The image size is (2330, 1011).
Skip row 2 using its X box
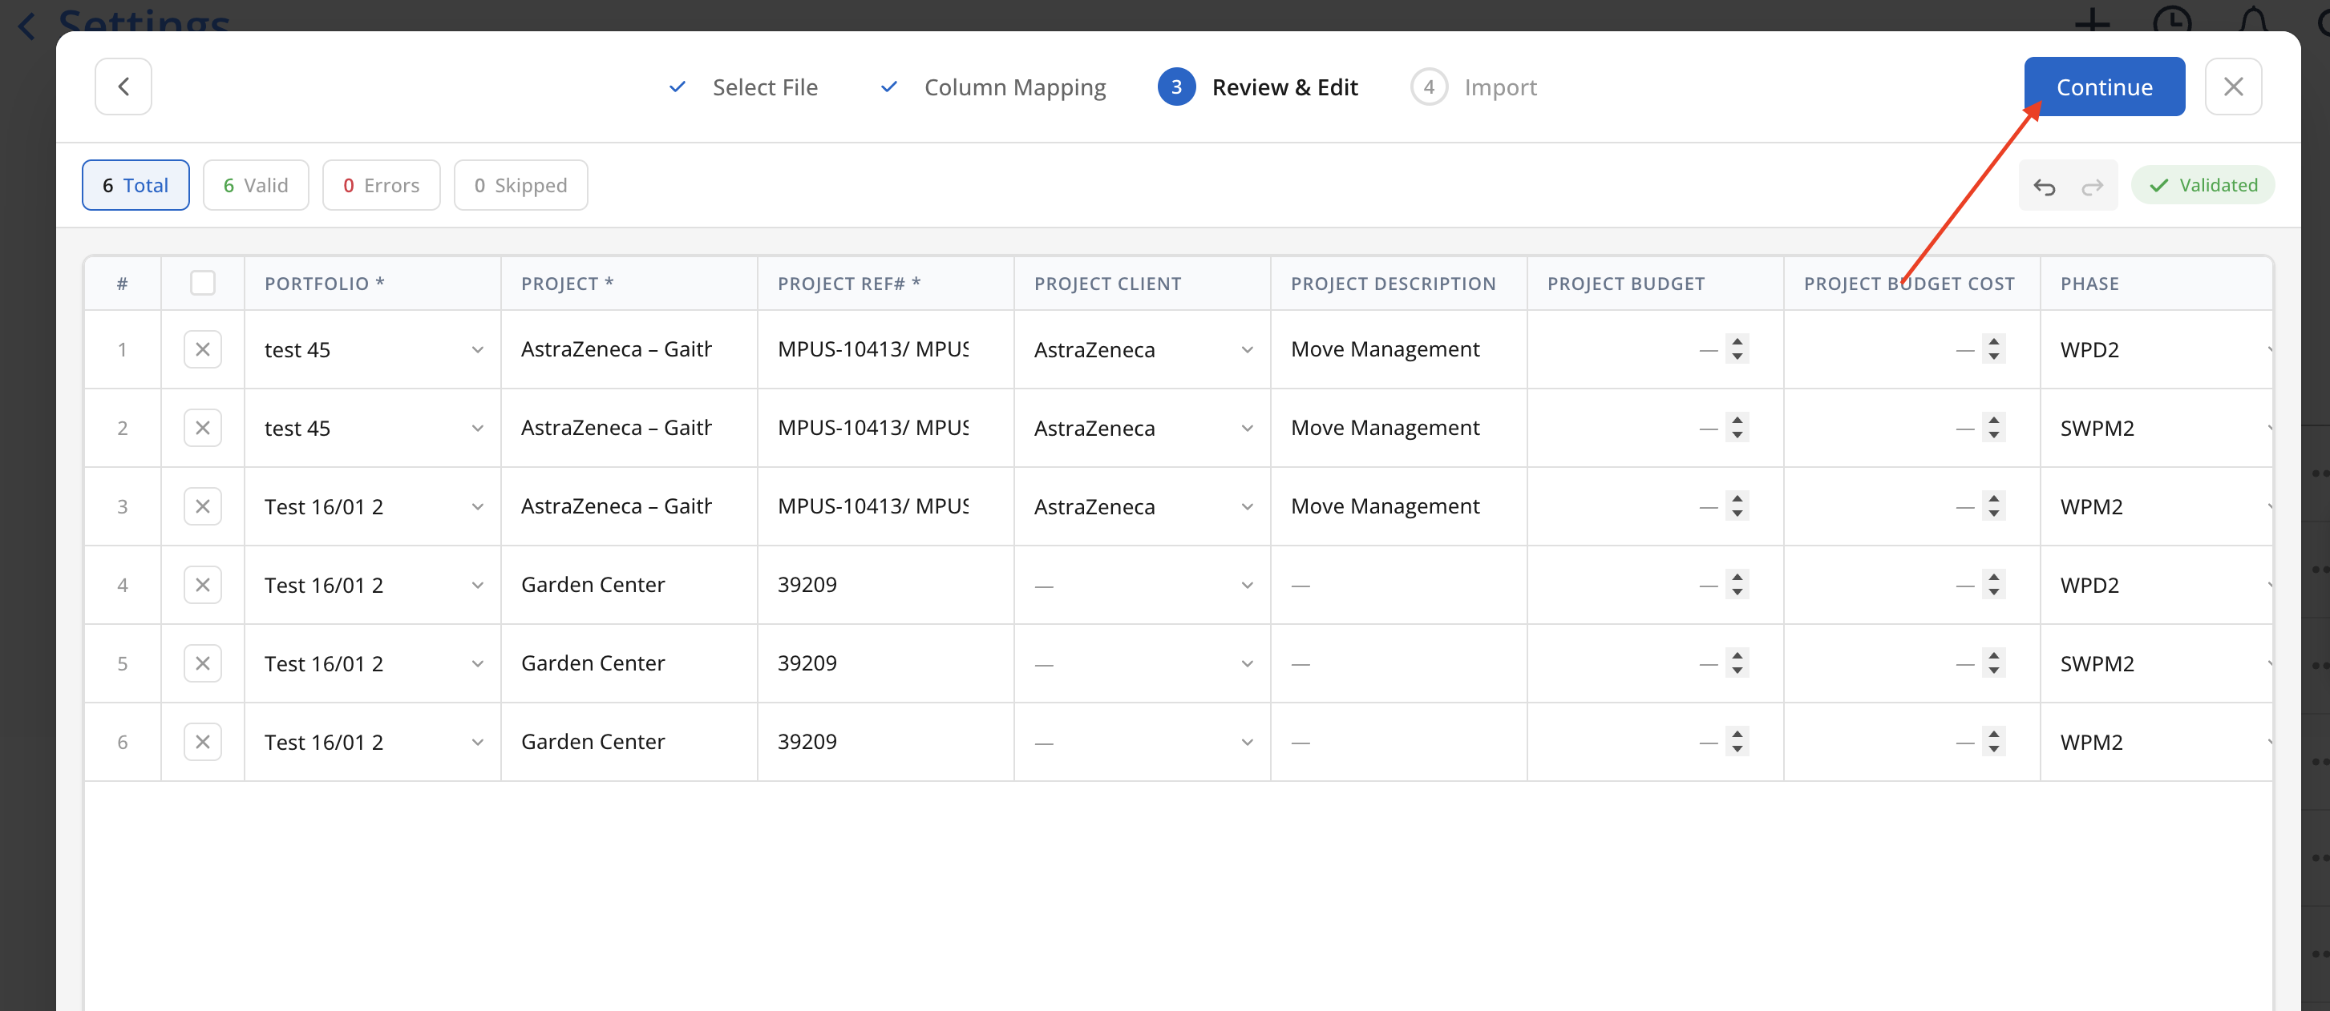point(203,429)
